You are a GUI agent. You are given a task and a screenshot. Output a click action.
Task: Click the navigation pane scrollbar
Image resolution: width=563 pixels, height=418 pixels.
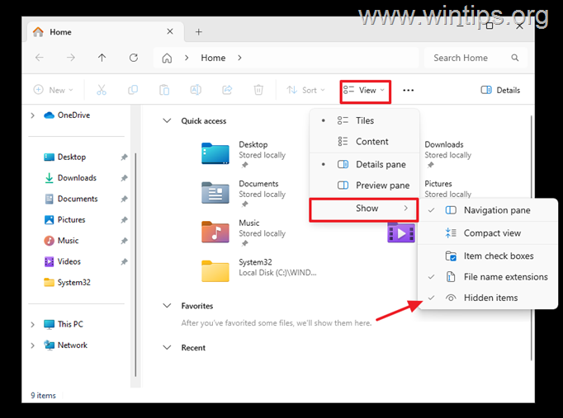135,265
